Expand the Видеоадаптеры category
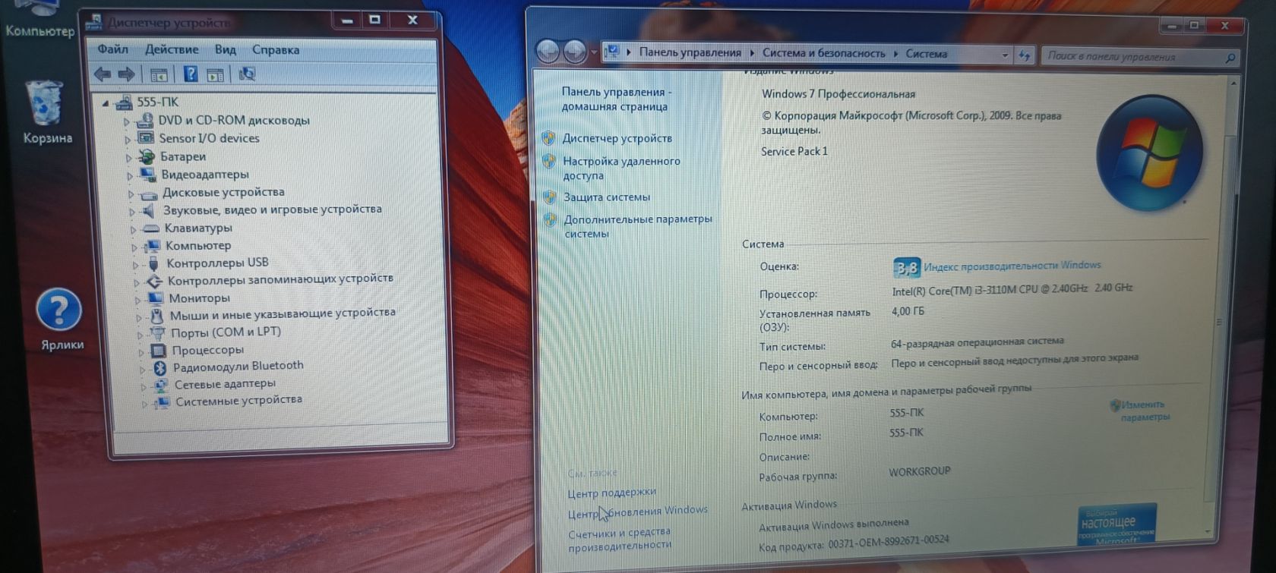The width and height of the screenshot is (1276, 573). 130,175
